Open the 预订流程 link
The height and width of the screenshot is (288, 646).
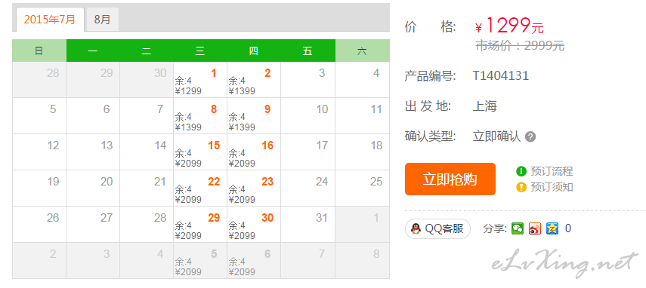(x=552, y=171)
